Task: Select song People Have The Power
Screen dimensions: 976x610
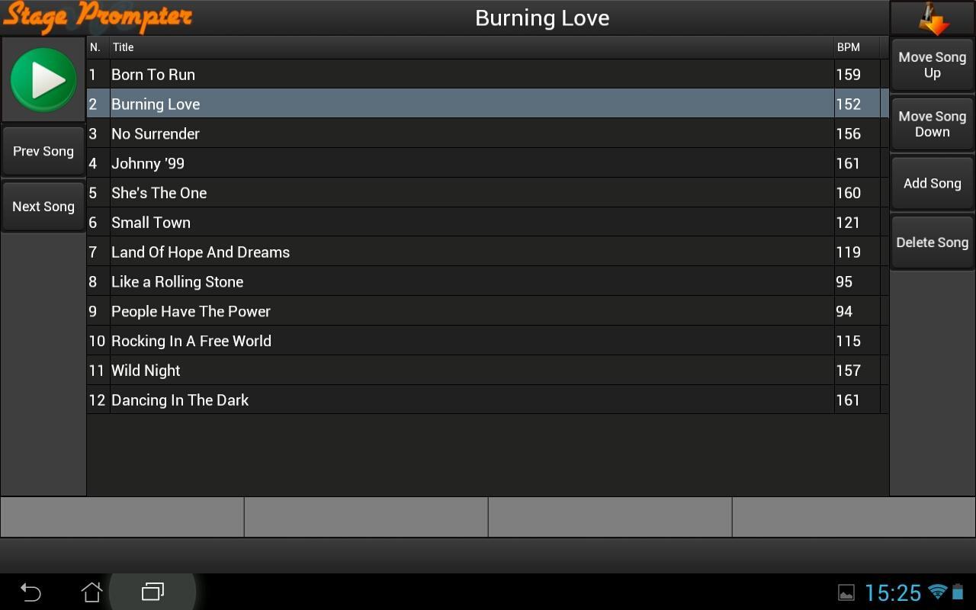Action: pyautogui.click(x=487, y=311)
